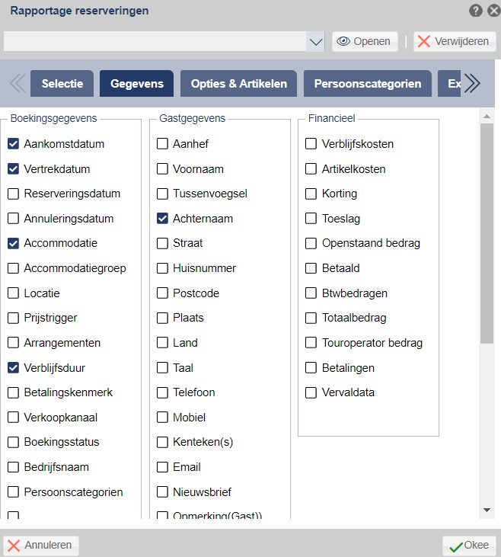The image size is (501, 557).
Task: Click the eye icon on Openen
Action: click(343, 41)
